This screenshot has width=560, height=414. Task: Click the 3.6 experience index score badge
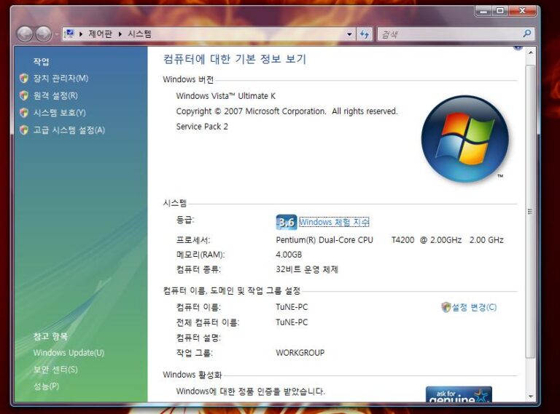[286, 223]
